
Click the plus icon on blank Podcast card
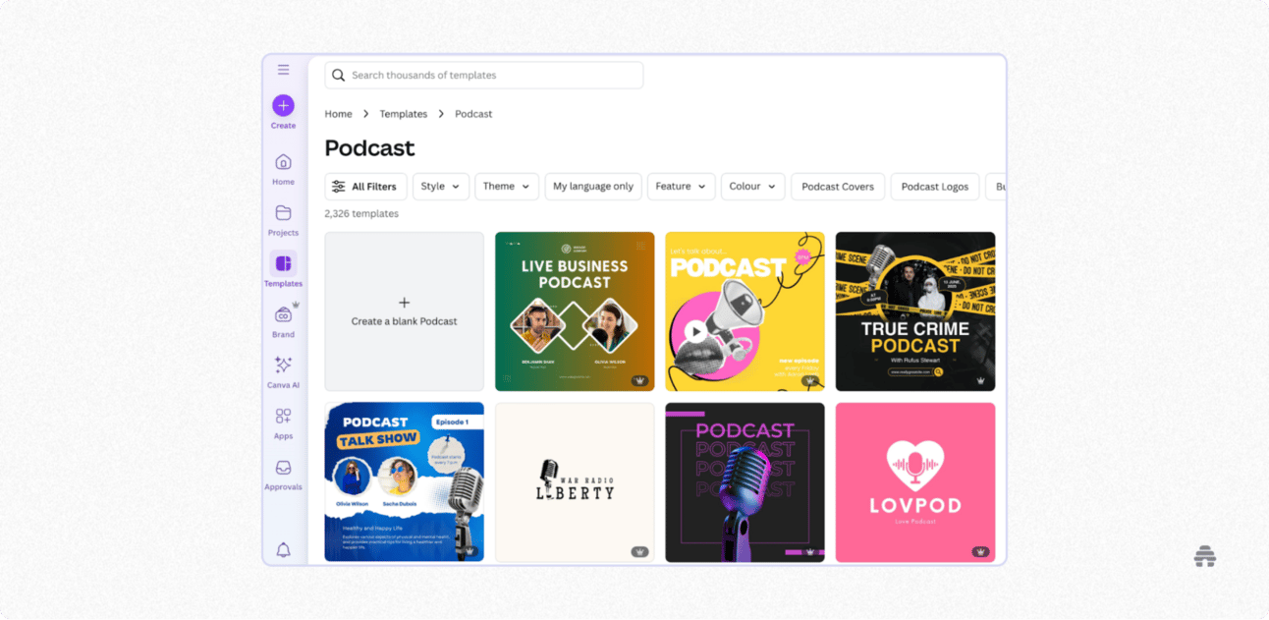[405, 303]
